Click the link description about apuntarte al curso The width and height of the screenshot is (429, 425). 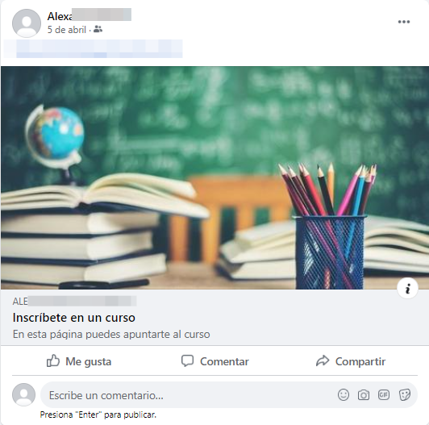[111, 334]
